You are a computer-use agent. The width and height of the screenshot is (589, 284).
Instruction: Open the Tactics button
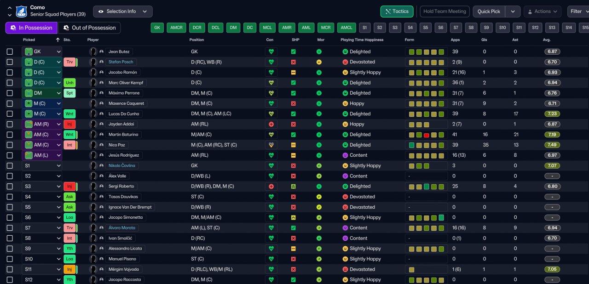[x=397, y=11]
